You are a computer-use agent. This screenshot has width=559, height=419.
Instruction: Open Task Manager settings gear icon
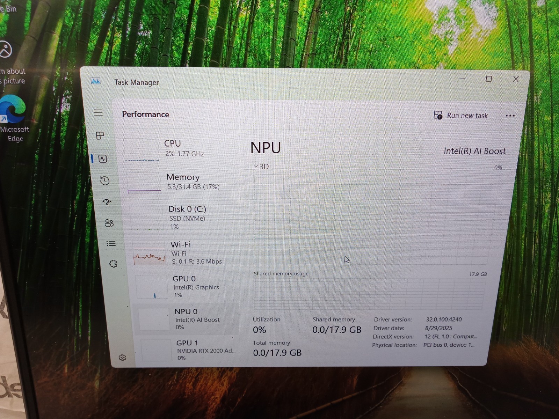(122, 358)
